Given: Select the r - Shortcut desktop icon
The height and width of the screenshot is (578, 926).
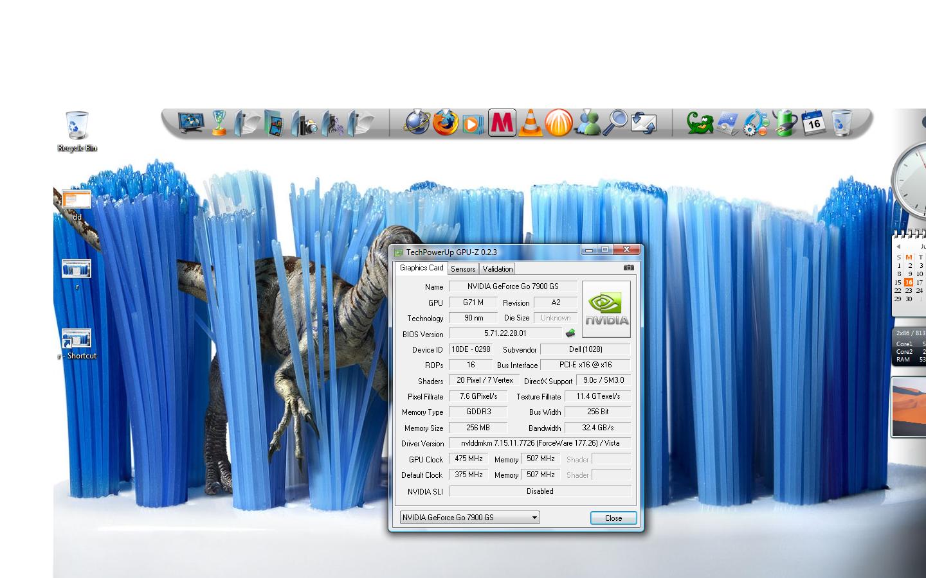Looking at the screenshot, I should pos(77,344).
